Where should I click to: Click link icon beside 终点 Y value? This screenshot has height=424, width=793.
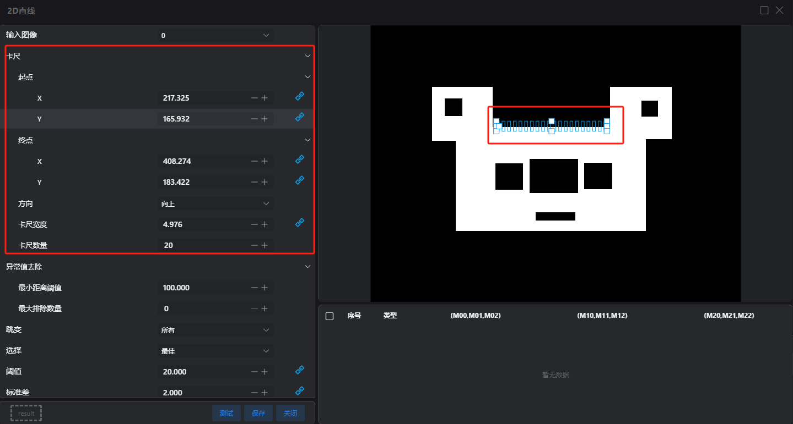[x=300, y=180]
